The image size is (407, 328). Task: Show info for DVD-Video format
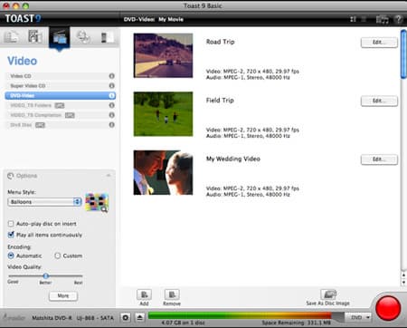111,96
